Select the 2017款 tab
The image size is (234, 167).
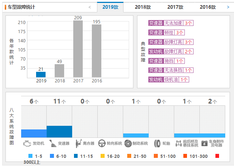175,7
